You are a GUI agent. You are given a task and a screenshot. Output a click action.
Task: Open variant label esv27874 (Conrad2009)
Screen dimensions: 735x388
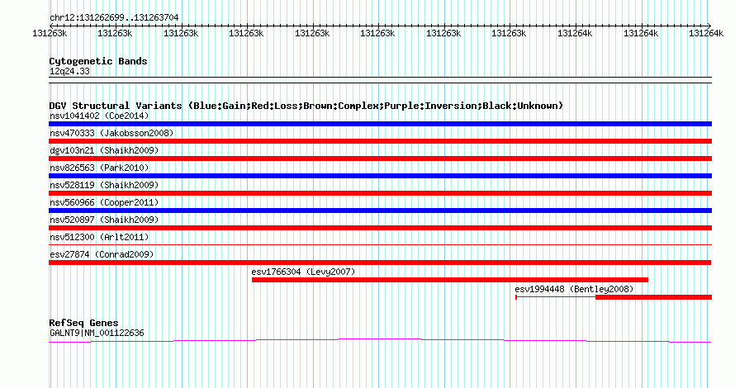(x=102, y=254)
